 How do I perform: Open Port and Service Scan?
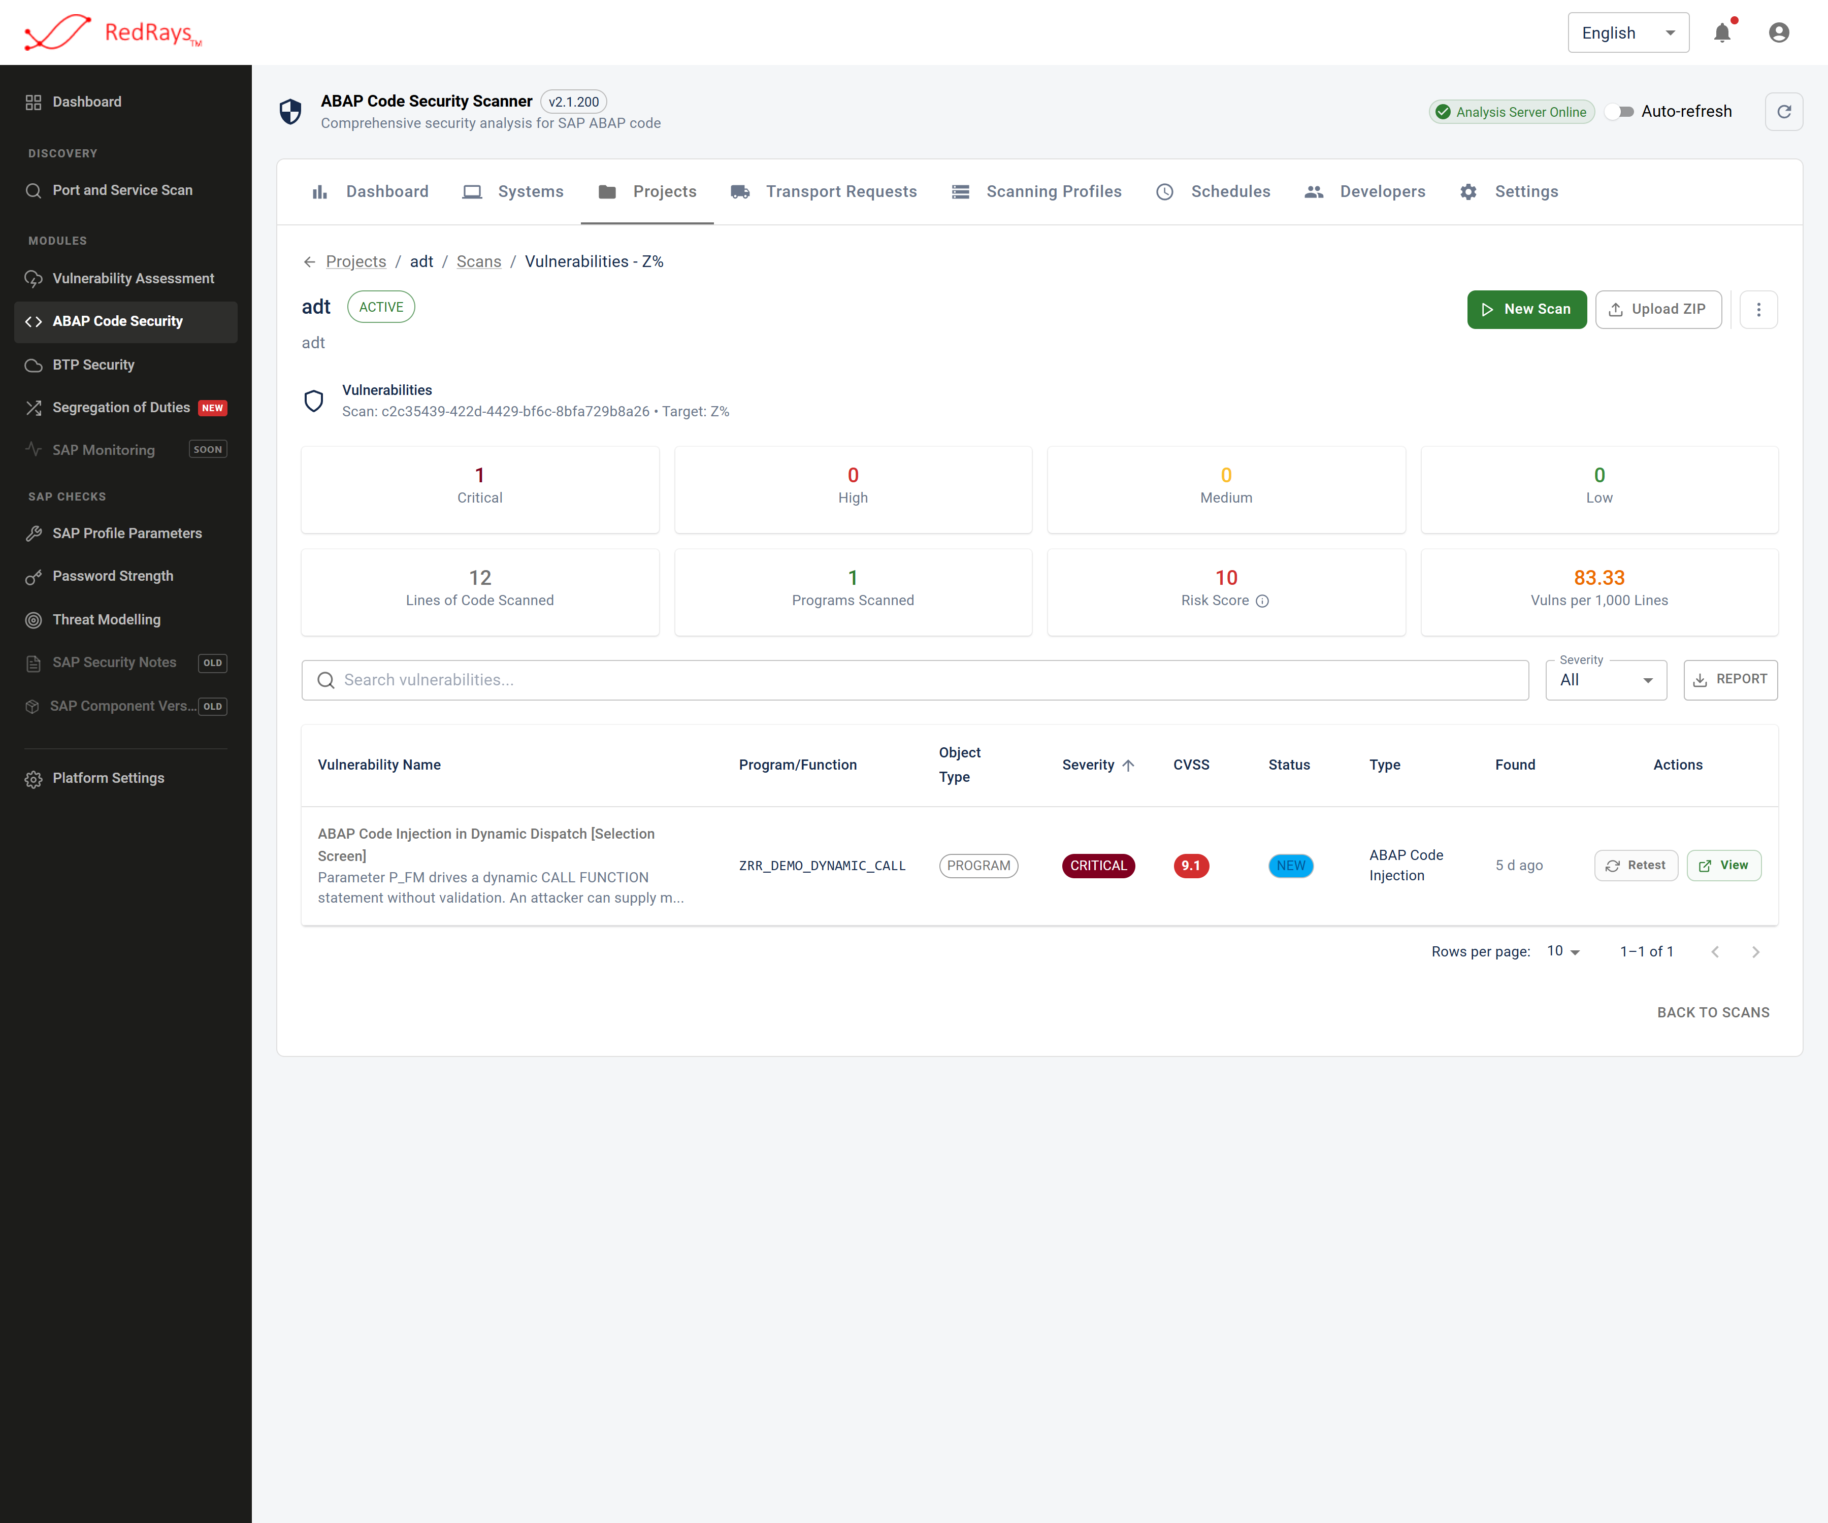click(x=126, y=190)
